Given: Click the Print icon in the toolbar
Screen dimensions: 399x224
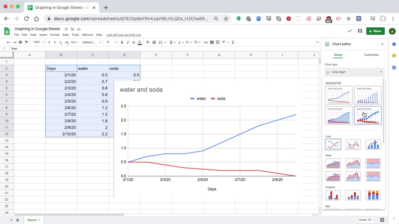Looking at the screenshot, I should (x=20, y=42).
